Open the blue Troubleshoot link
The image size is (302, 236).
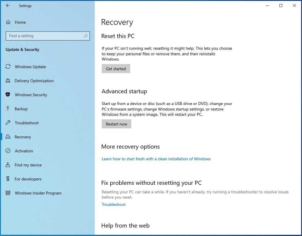[113, 204]
